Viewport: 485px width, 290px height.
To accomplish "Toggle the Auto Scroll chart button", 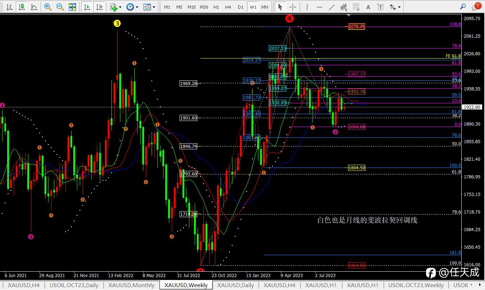I will [87, 7].
